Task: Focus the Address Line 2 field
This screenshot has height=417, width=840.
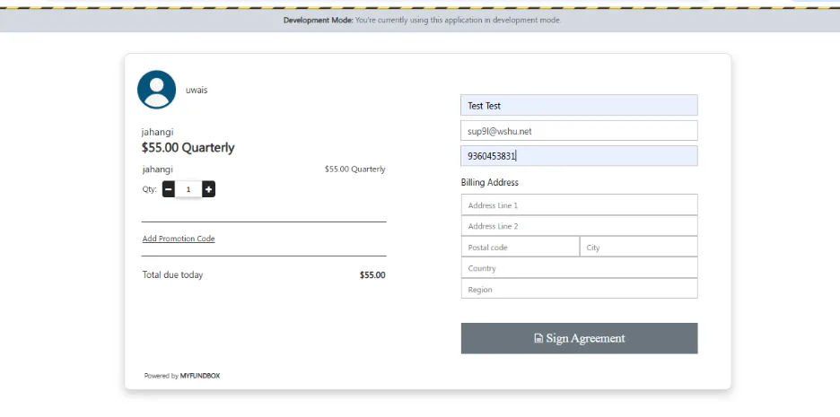Action: [579, 226]
